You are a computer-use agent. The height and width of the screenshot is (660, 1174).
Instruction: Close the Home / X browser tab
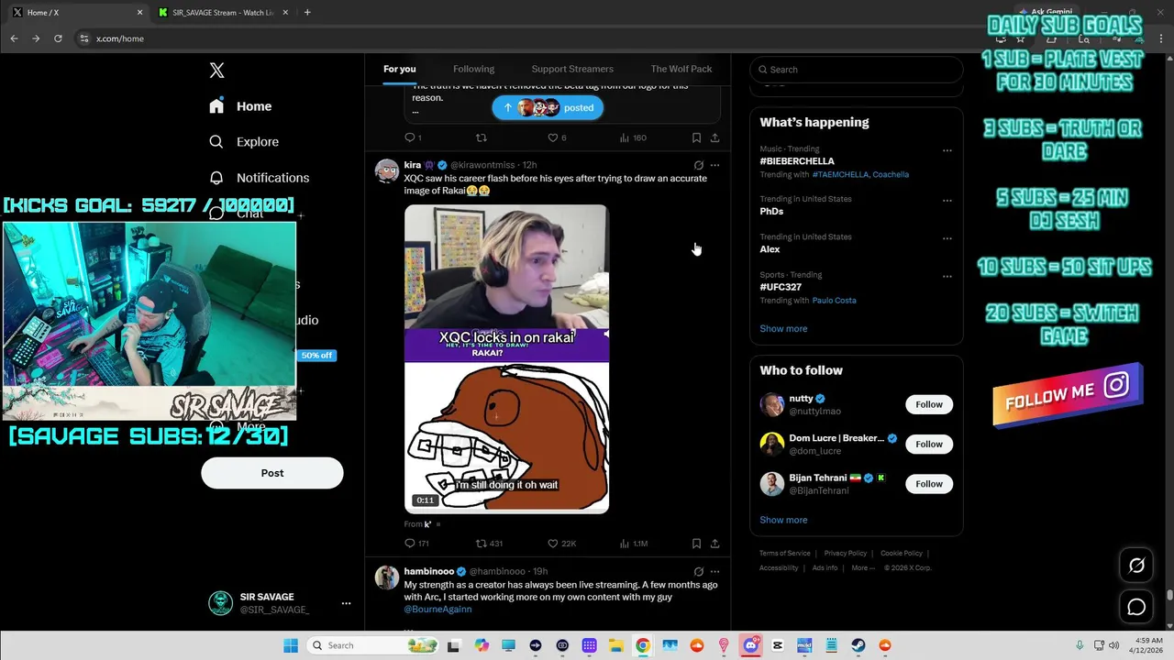tap(140, 12)
